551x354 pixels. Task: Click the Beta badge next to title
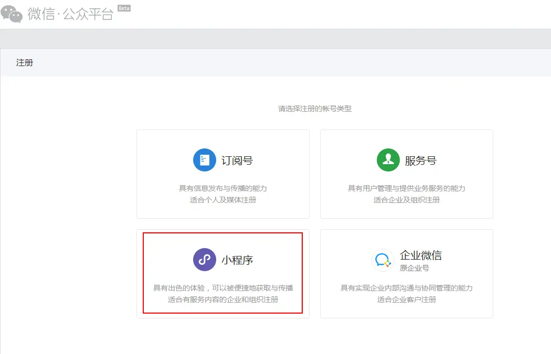[x=124, y=8]
